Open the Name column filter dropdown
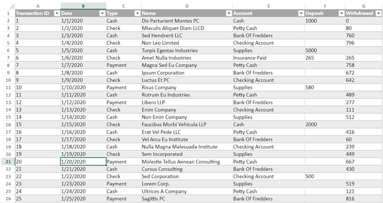 click(x=229, y=13)
